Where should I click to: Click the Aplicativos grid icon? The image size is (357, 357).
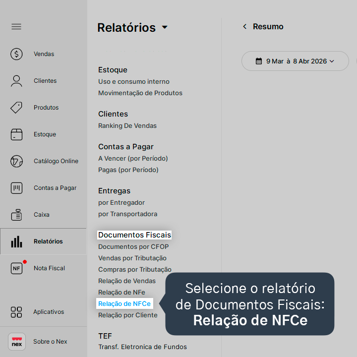point(16,312)
